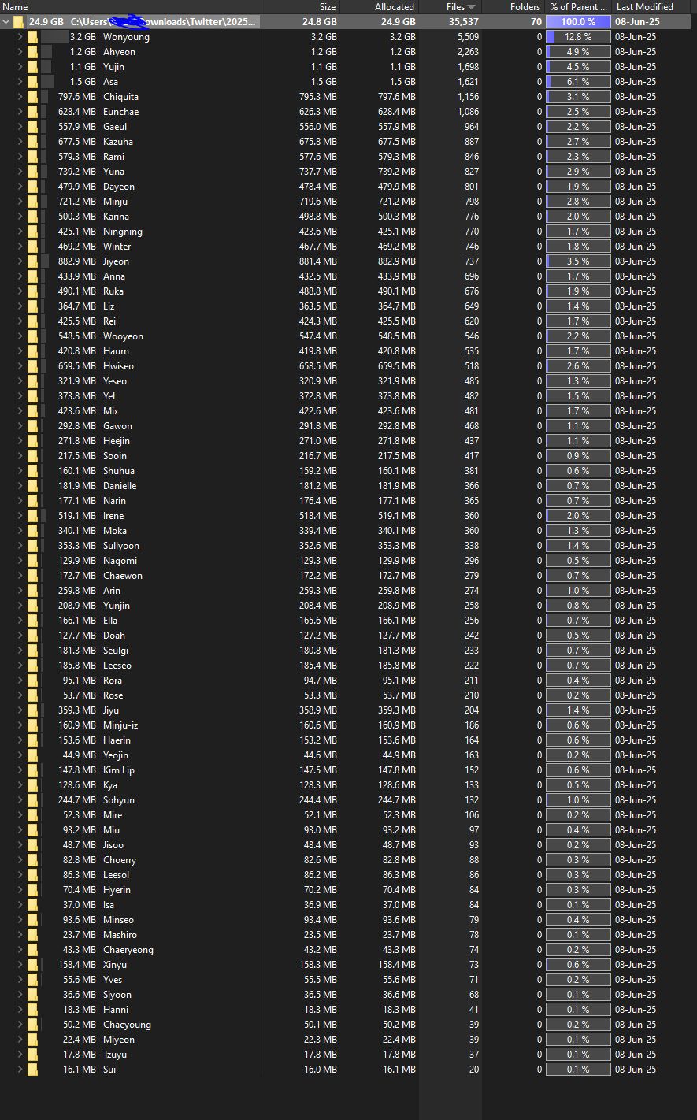The height and width of the screenshot is (1120, 697).
Task: Expand the Sullyoon folder
Action: point(20,546)
